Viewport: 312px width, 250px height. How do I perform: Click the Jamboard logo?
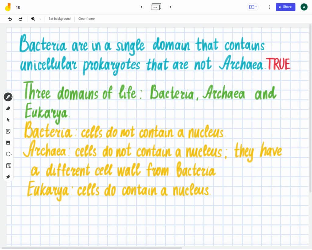click(8, 7)
